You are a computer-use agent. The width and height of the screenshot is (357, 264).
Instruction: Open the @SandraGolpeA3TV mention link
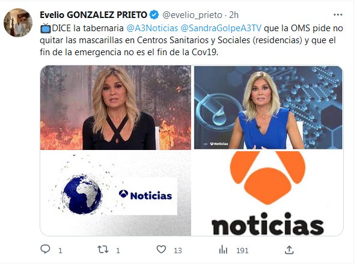point(221,28)
